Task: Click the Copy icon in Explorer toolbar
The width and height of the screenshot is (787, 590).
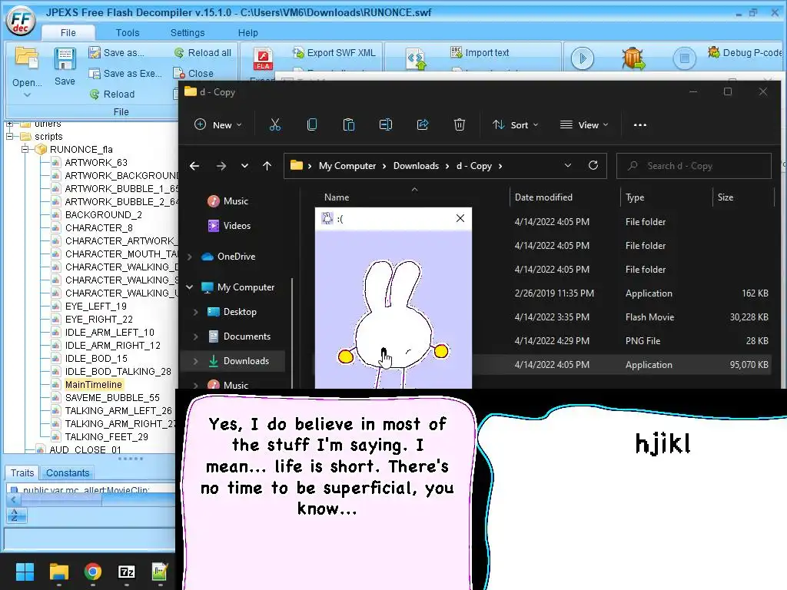Action: 312,125
